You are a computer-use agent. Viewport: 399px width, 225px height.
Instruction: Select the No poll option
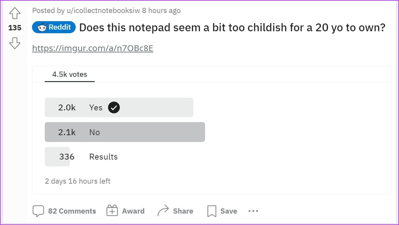(125, 132)
